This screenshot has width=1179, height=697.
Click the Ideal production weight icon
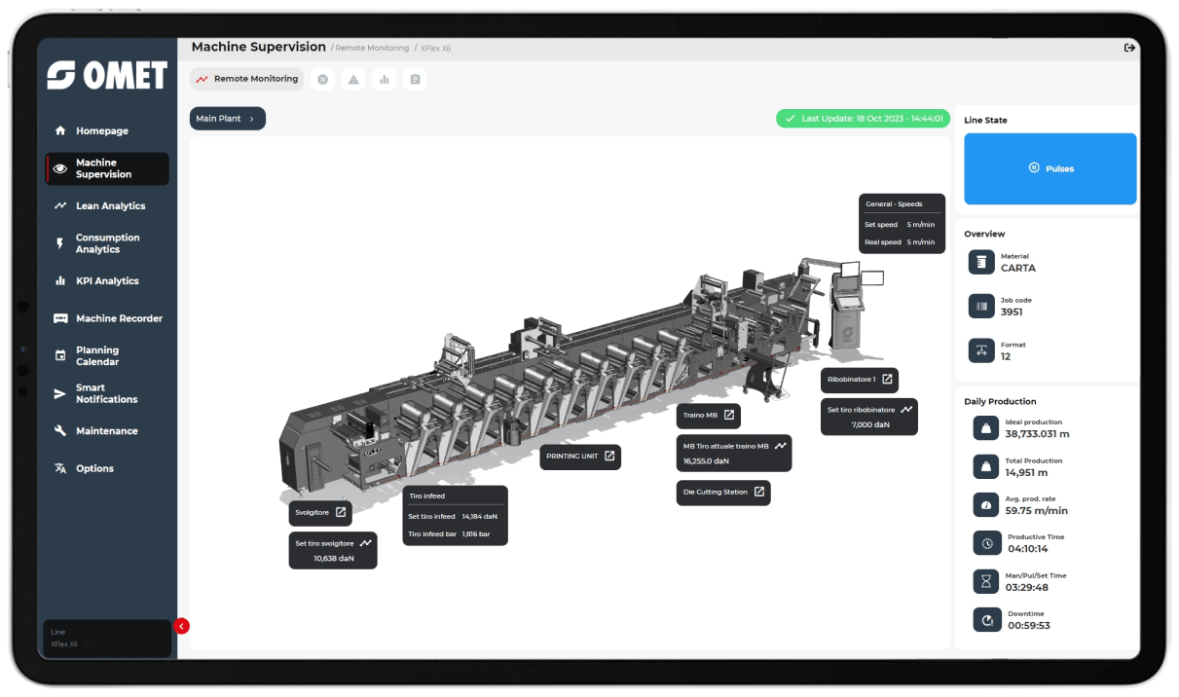[x=986, y=428]
